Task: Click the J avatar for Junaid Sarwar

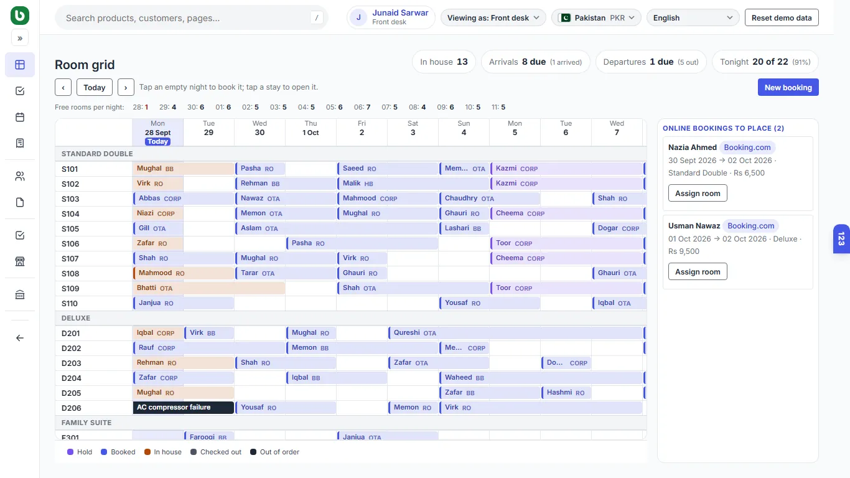Action: (358, 17)
